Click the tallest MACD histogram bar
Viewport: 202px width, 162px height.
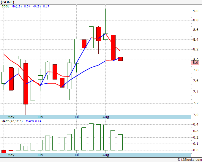(x=91, y=137)
